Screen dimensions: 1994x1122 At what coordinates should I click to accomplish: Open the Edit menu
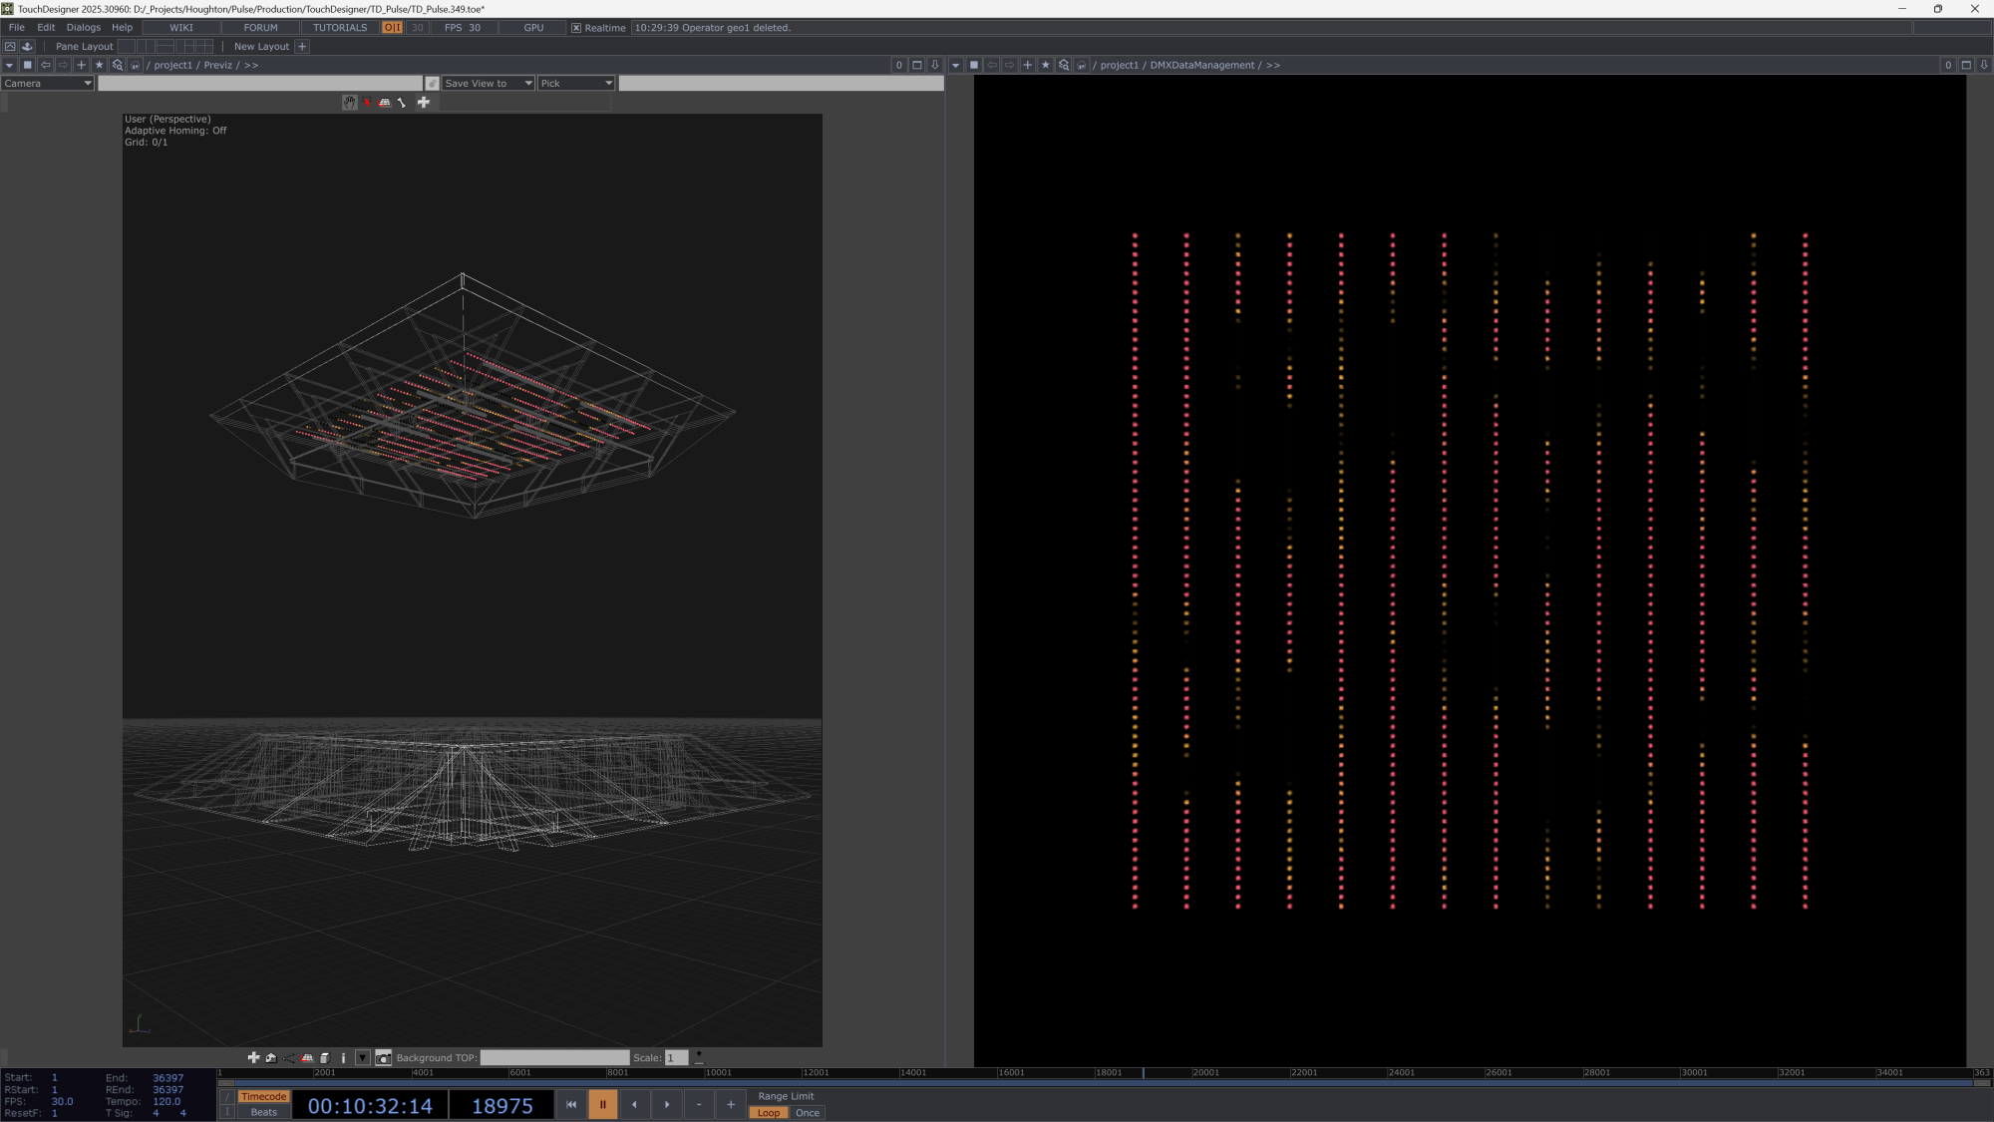pos(46,28)
